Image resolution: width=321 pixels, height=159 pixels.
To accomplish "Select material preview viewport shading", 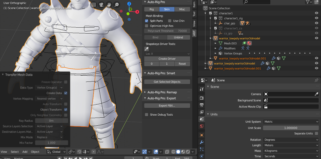I will [183, 152].
